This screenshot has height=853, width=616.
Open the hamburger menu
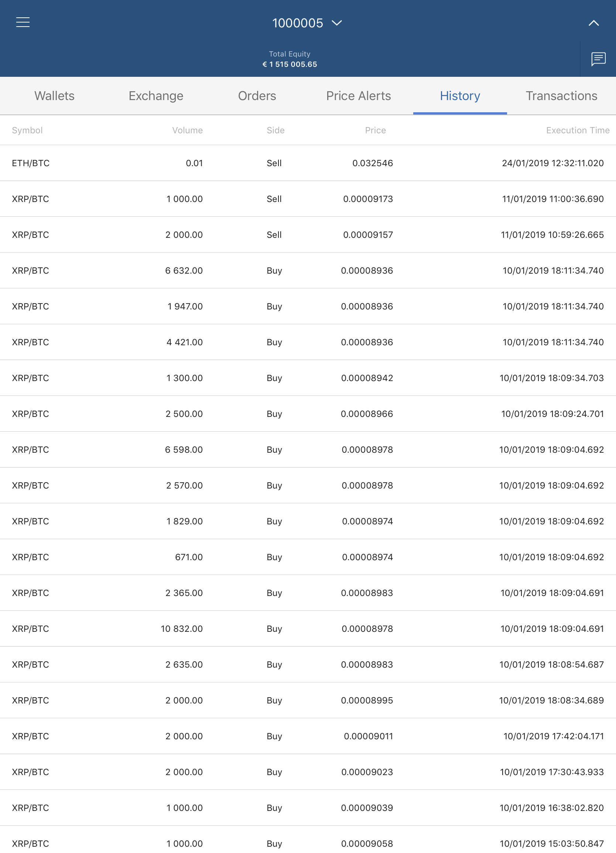coord(23,22)
